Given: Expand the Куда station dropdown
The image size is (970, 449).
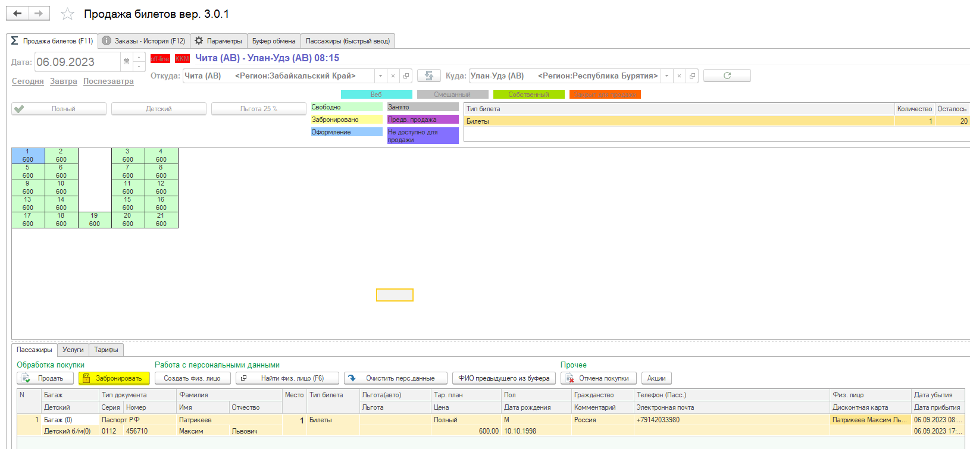Looking at the screenshot, I should pos(667,76).
